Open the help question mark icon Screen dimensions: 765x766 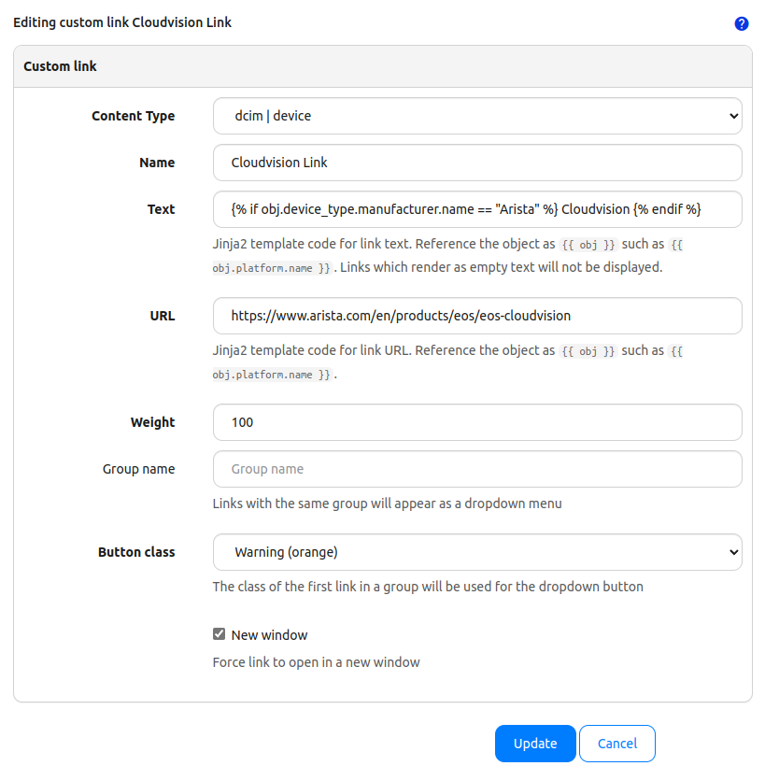[742, 23]
